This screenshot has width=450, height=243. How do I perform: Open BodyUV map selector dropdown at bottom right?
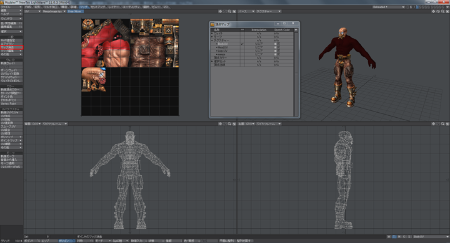point(431,237)
